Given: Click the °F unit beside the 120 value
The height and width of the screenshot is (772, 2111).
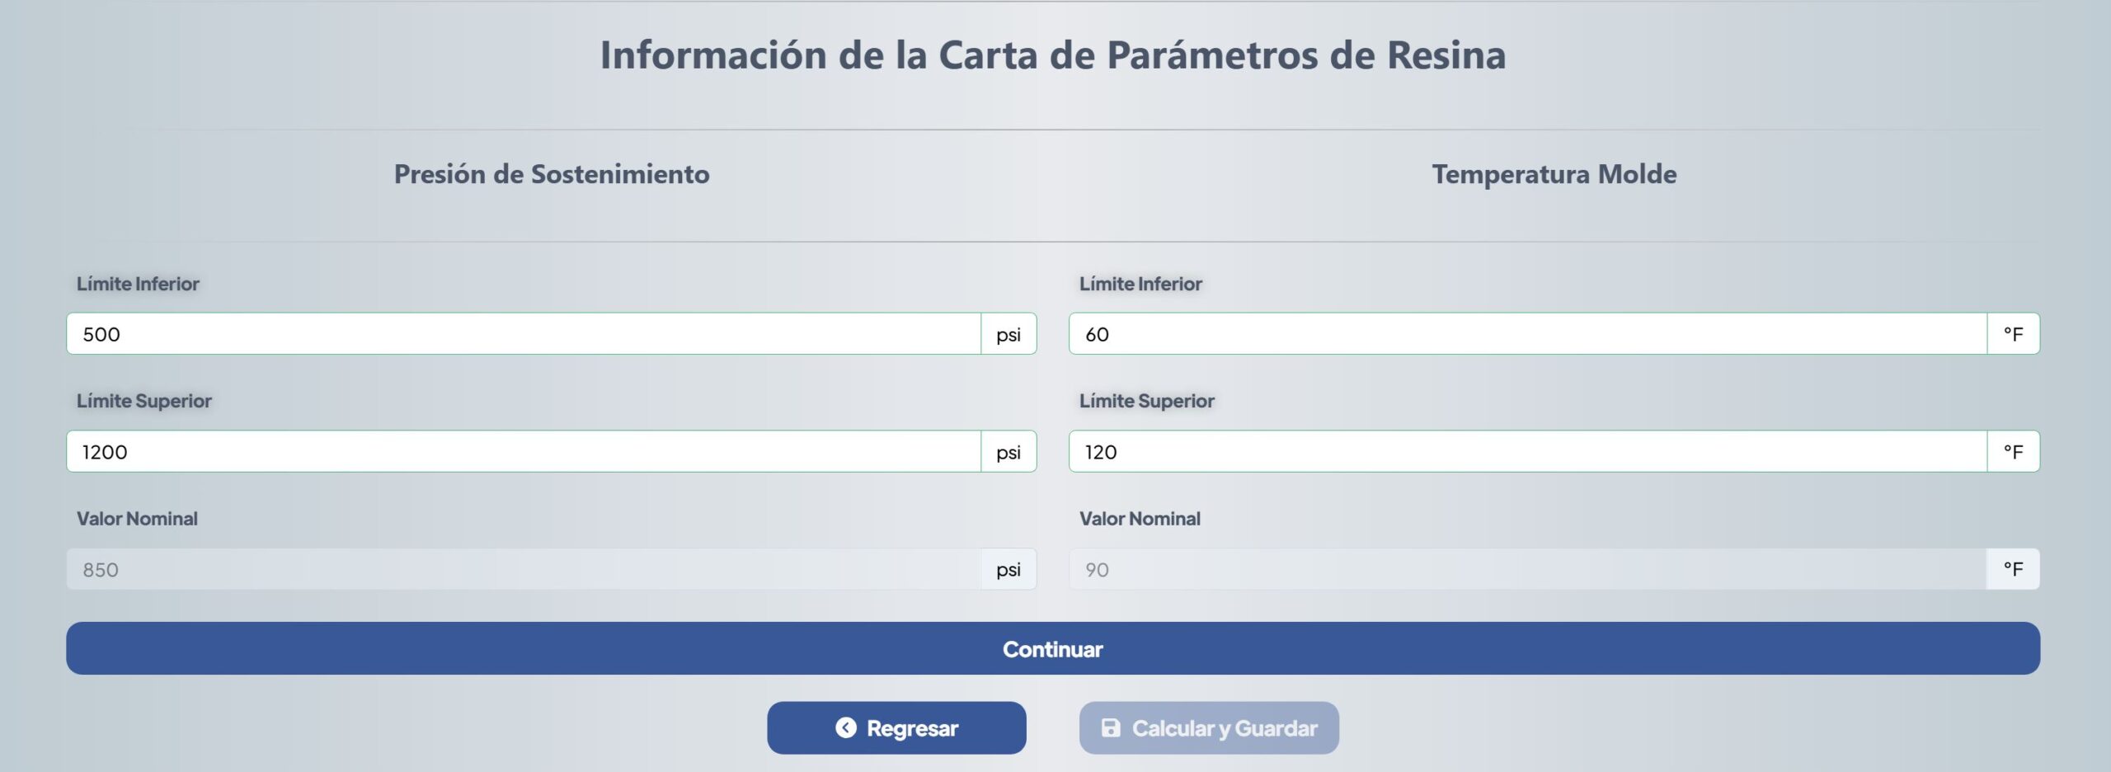Looking at the screenshot, I should (x=2013, y=452).
